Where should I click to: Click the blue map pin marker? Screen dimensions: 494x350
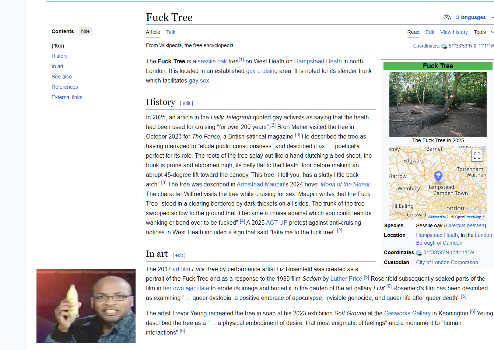[438, 176]
